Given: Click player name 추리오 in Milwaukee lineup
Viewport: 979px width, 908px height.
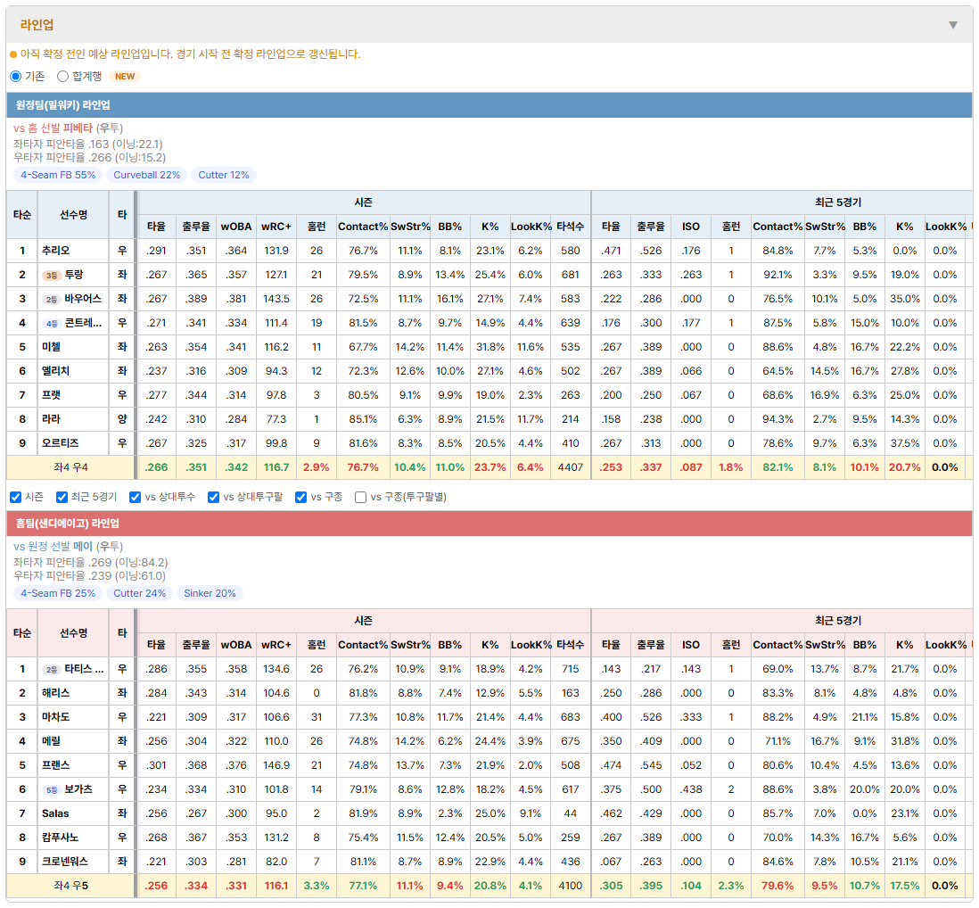Looking at the screenshot, I should (x=55, y=251).
